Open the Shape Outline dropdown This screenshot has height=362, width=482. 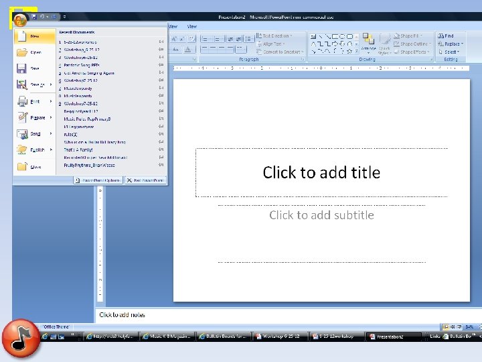pos(413,44)
